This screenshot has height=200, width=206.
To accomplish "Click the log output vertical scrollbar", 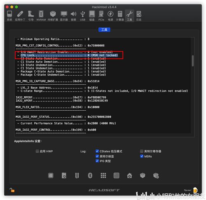I will point(193,60).
